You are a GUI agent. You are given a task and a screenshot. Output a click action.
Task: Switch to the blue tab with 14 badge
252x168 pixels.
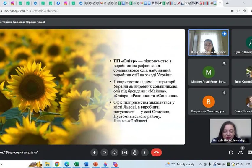[35, 3]
